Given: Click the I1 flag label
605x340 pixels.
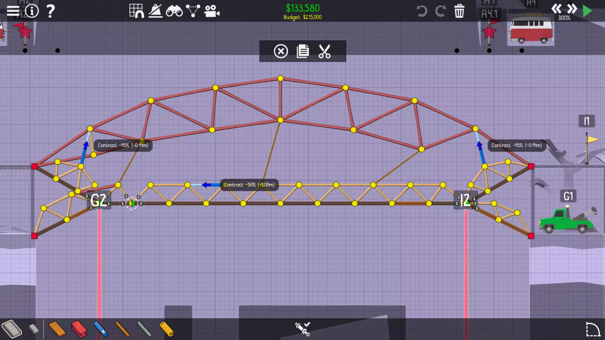Looking at the screenshot, I should [587, 121].
